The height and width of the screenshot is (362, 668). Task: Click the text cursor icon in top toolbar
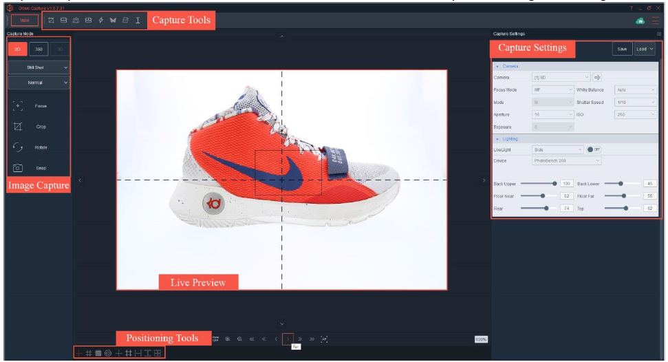tap(138, 20)
